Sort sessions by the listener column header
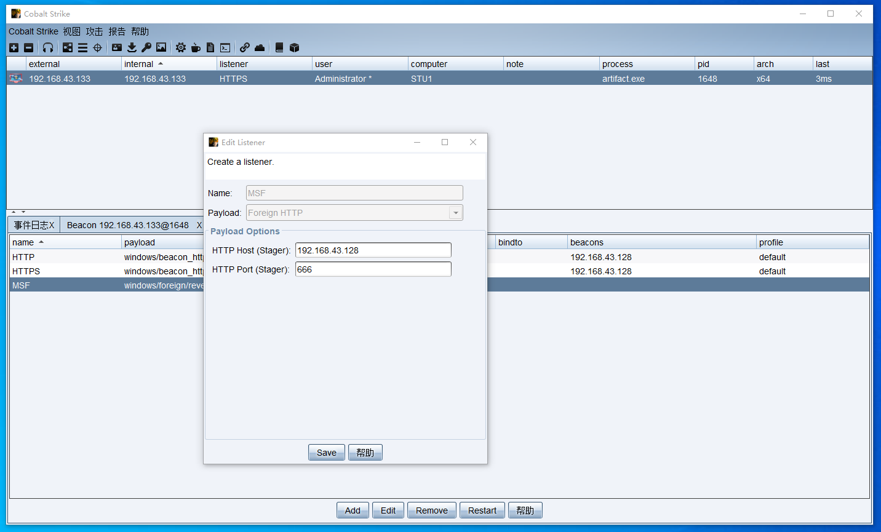Screen dimensions: 881x532 tap(265, 64)
